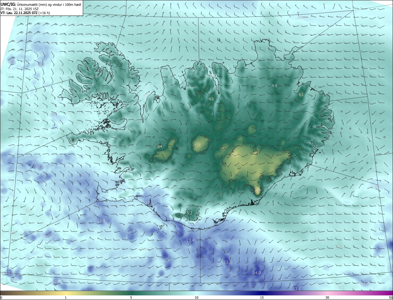Click the colorbar tick labeled 5
Viewport: 393px width, 300px height.
(x=131, y=298)
